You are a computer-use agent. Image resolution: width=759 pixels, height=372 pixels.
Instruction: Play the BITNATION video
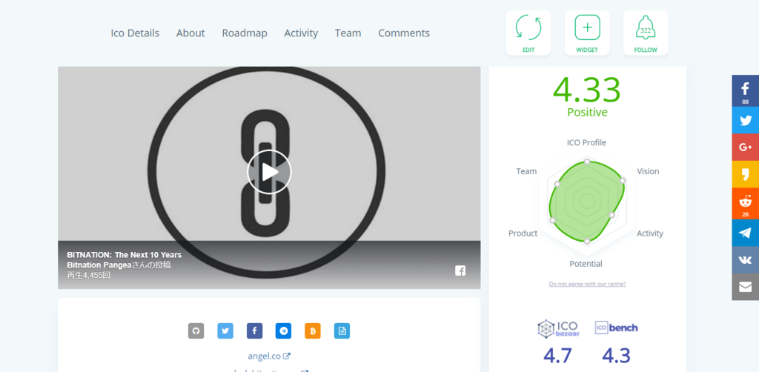269,172
